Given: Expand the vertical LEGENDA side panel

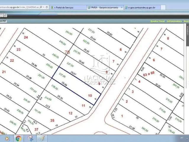Looking at the screenshot, I should click(x=188, y=35).
